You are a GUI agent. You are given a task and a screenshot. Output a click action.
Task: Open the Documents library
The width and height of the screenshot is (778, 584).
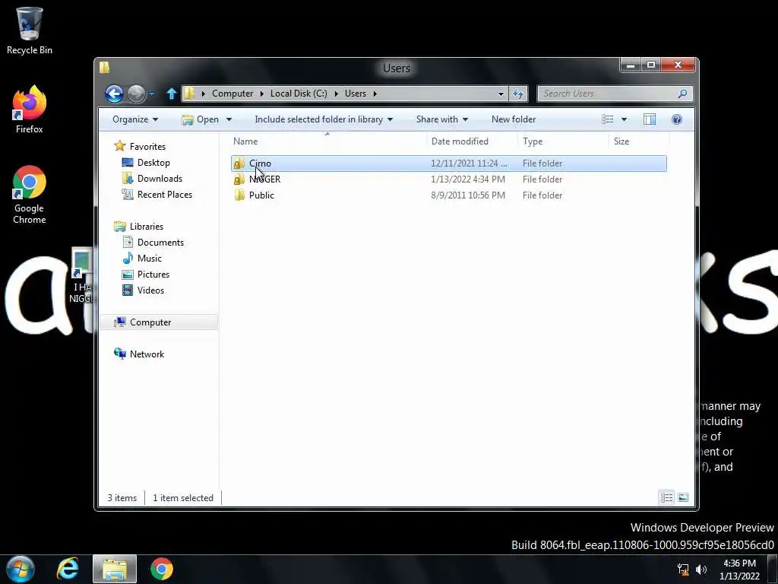[x=160, y=243]
